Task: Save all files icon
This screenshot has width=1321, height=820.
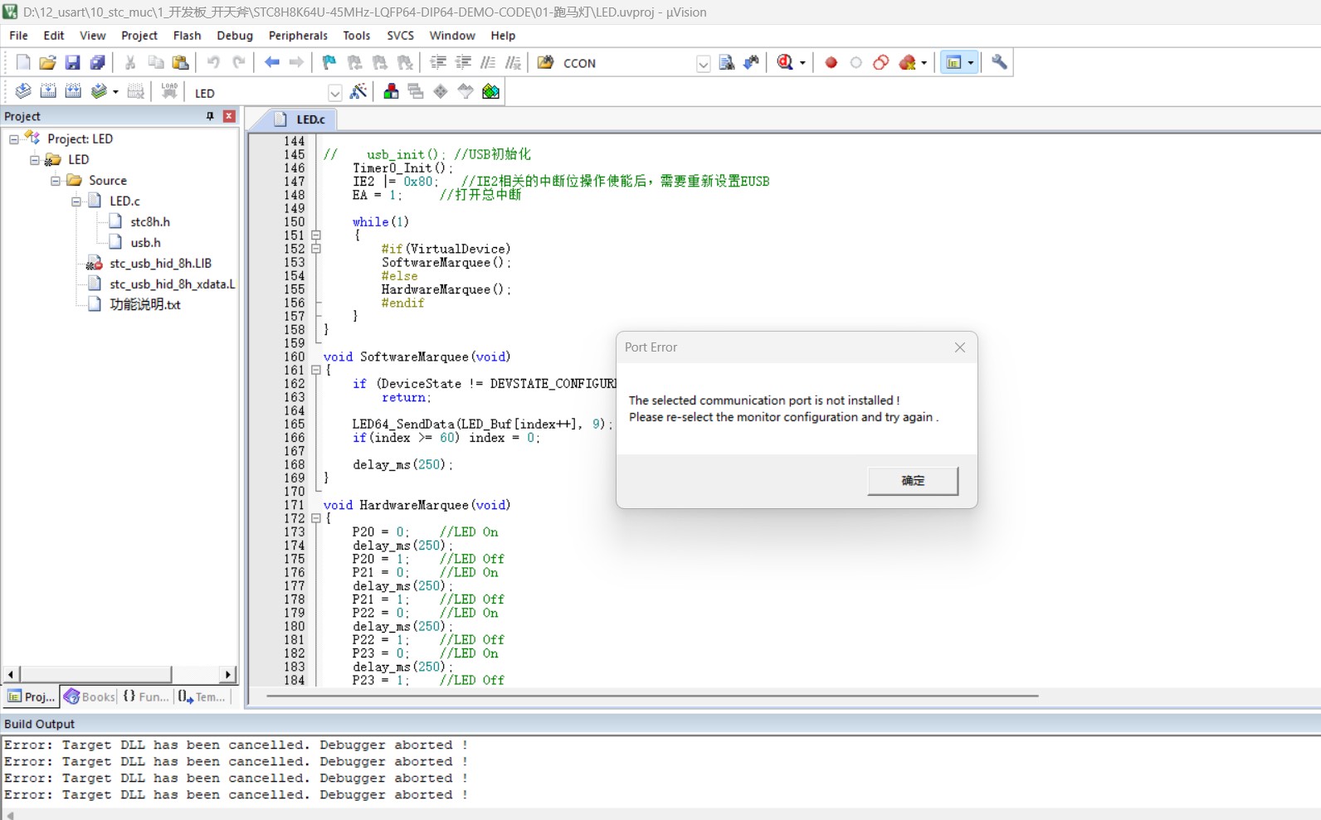Action: click(98, 63)
